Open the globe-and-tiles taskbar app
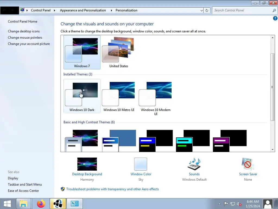The width and height of the screenshot is (278, 209). [58, 204]
